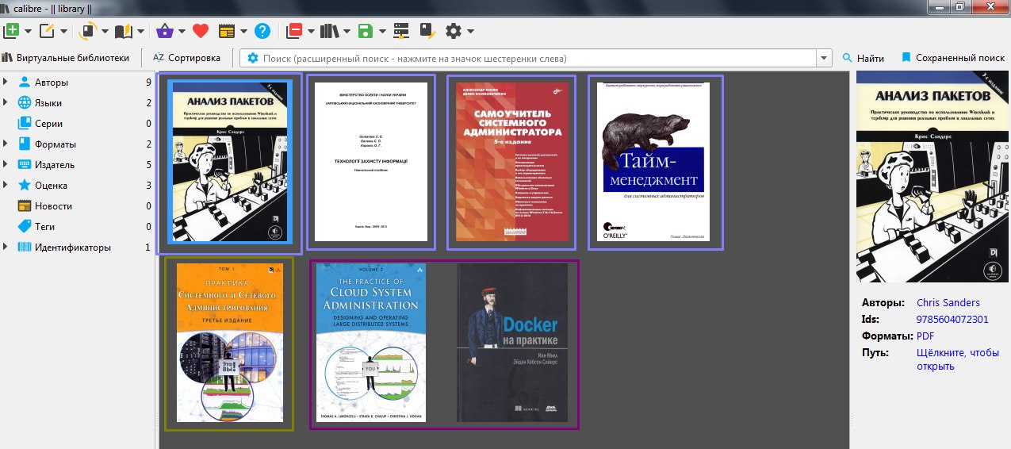Expand the Идентификаторы tree node

6,247
